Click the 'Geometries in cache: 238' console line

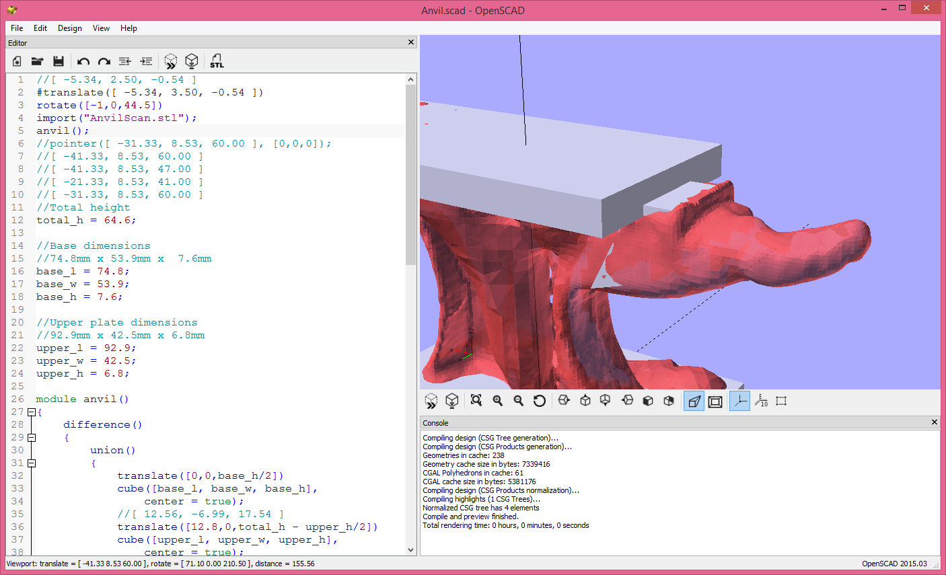pos(464,455)
